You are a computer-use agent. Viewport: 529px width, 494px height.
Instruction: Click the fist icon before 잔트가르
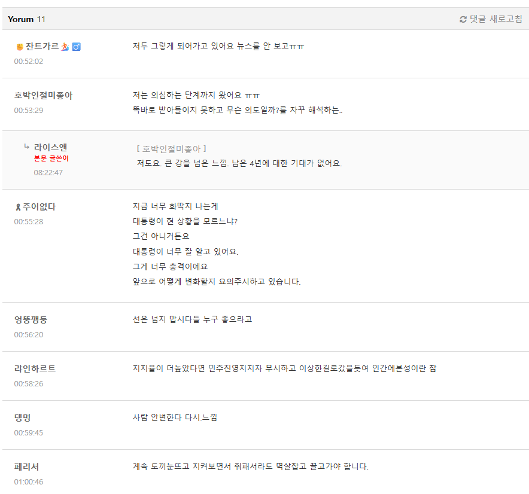20,47
